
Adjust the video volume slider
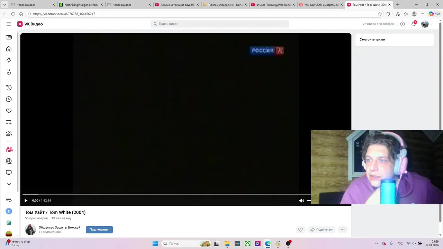pyautogui.click(x=309, y=201)
